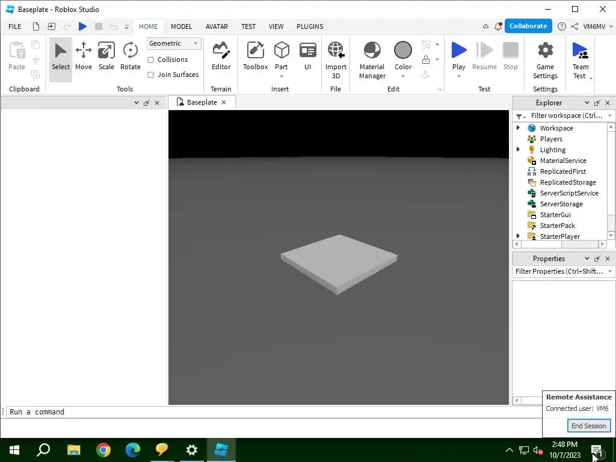Image resolution: width=616 pixels, height=462 pixels.
Task: Switch to the TEST tab
Action: [x=248, y=26]
